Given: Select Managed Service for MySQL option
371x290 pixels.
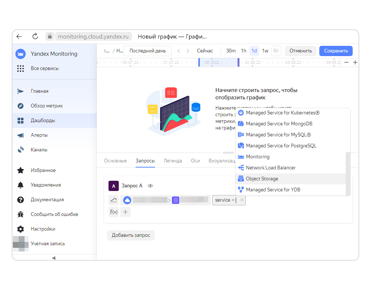Looking at the screenshot, I should pyautogui.click(x=291, y=135).
